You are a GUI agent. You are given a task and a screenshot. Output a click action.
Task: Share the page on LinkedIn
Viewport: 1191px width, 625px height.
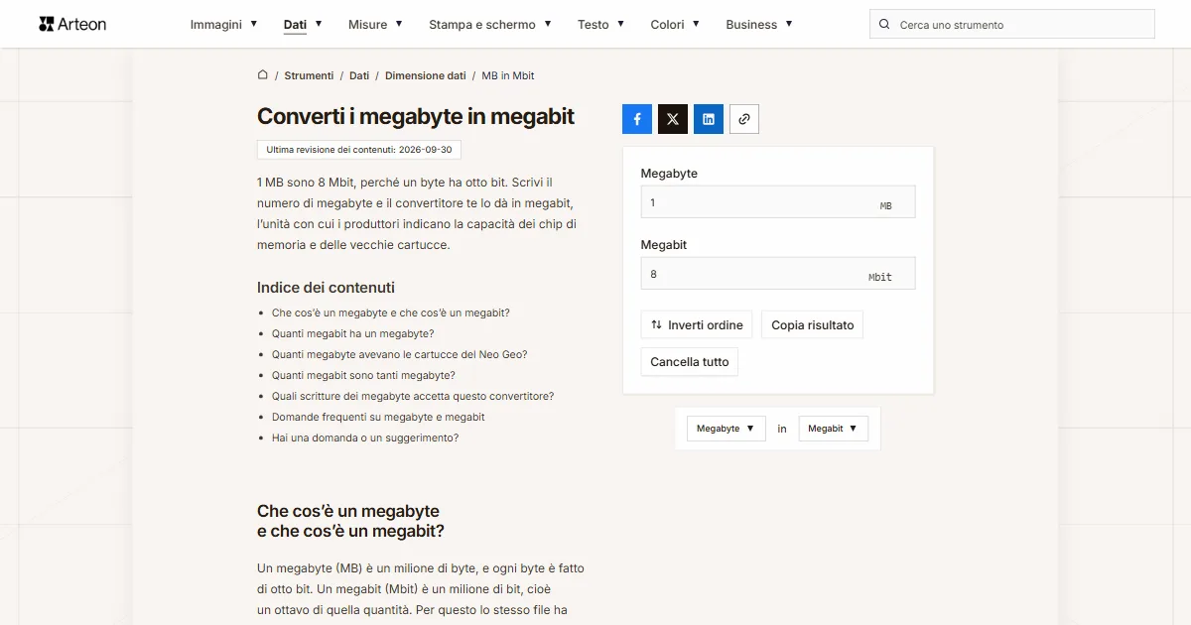pos(709,119)
